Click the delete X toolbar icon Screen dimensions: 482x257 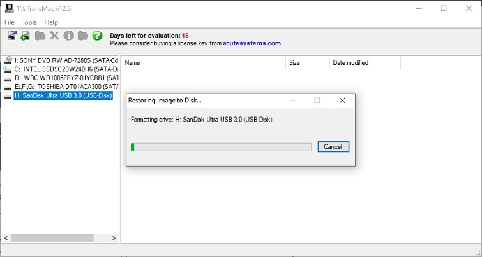(x=54, y=36)
